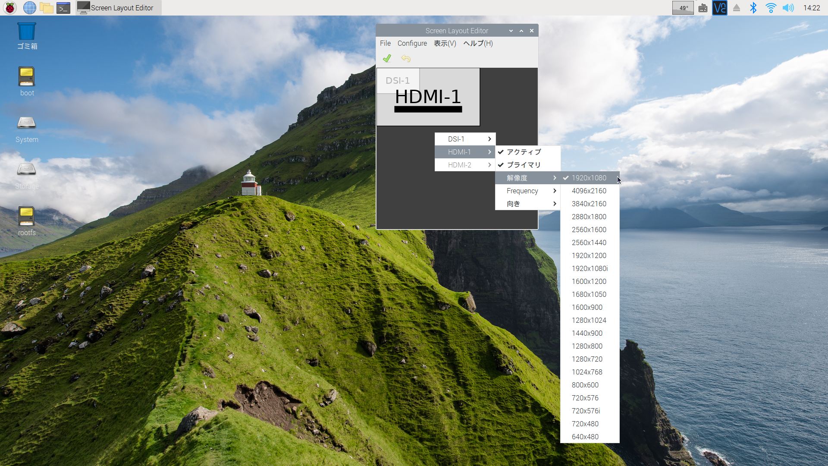
Task: Select the 3840x2160 resolution option
Action: (588, 203)
